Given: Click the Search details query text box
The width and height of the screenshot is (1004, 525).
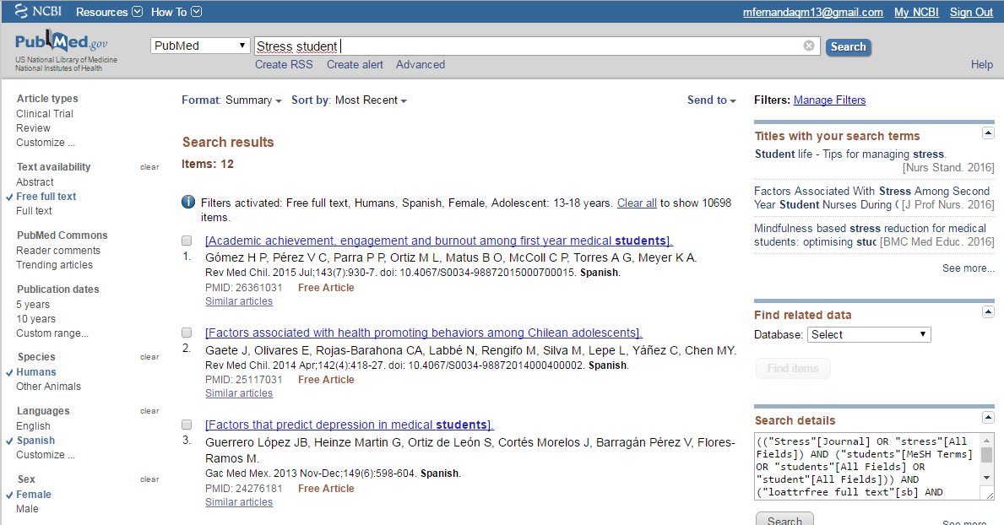Looking at the screenshot, I should point(867,467).
